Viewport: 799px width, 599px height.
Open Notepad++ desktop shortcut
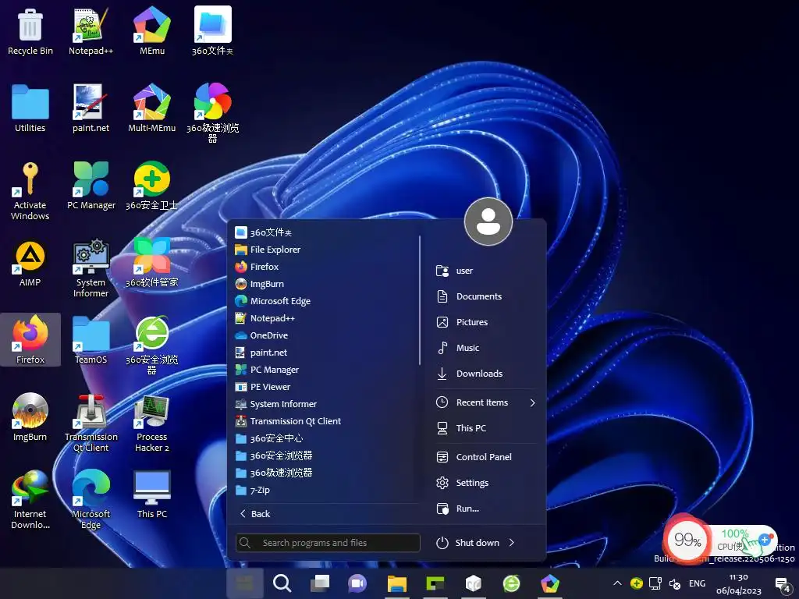[91, 31]
